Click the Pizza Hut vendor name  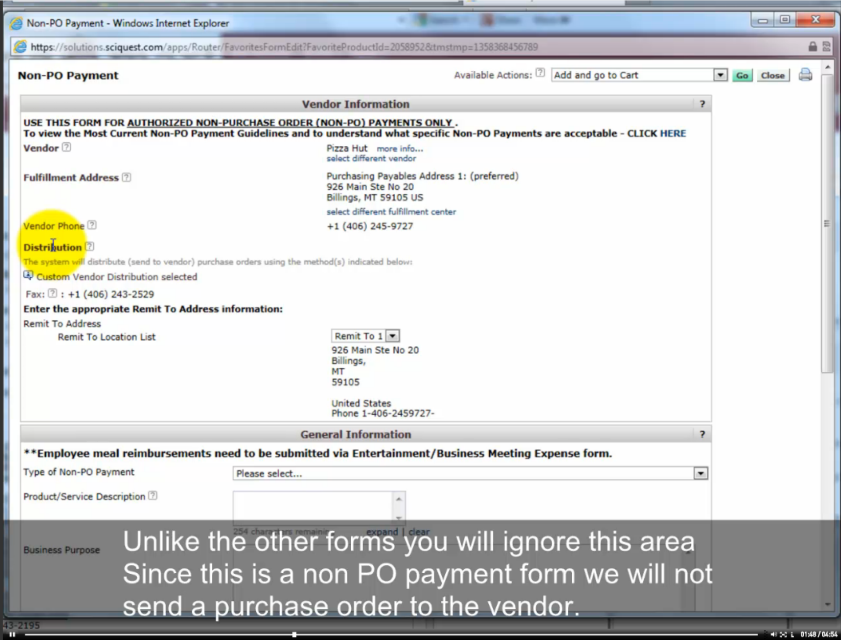347,148
